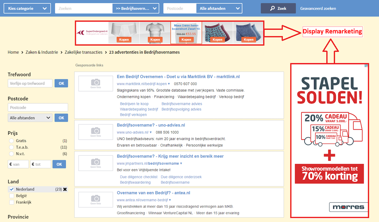Remove the Nederland filter with the X icon
Image resolution: width=379 pixels, height=222 pixels.
[65, 189]
